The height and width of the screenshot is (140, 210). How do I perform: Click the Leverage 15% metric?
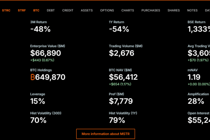38,101
